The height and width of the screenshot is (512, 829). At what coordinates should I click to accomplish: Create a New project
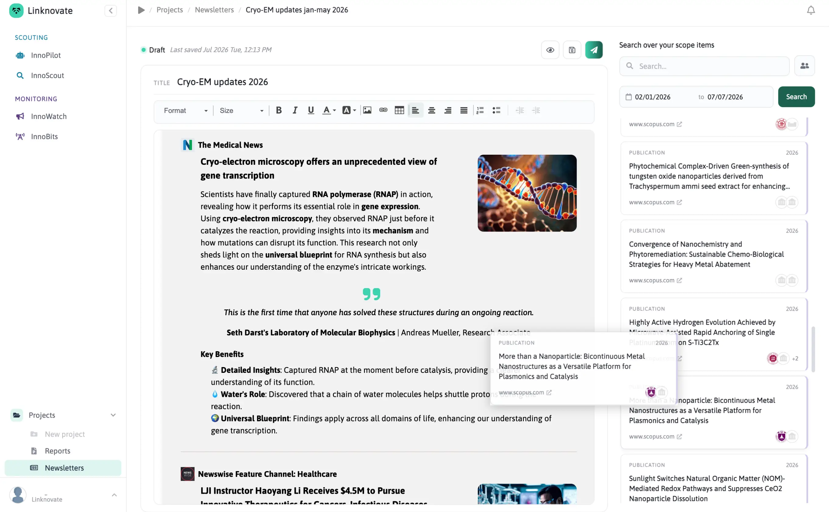click(65, 434)
